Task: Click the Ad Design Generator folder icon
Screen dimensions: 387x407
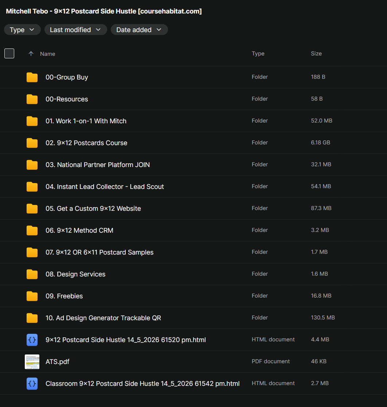Action: tap(32, 318)
